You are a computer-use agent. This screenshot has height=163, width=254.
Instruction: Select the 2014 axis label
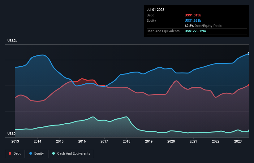[37, 141]
